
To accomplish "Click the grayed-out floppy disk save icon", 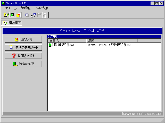I will click(x=39, y=15).
